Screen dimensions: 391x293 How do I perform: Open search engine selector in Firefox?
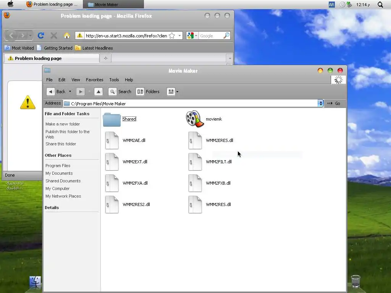192,35
